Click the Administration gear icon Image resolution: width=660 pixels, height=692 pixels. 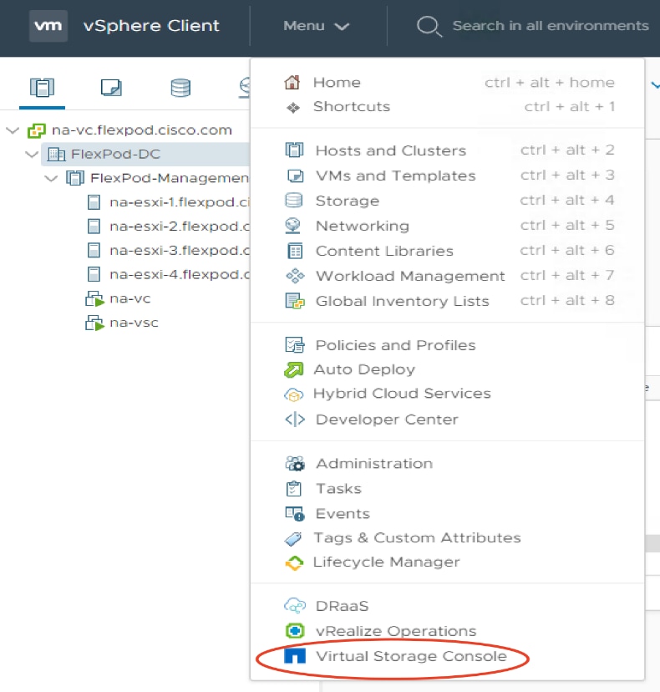coord(295,464)
